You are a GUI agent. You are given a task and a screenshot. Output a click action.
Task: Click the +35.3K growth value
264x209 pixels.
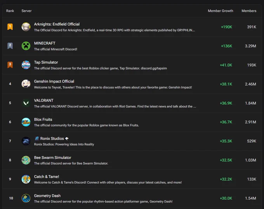tap(226, 141)
